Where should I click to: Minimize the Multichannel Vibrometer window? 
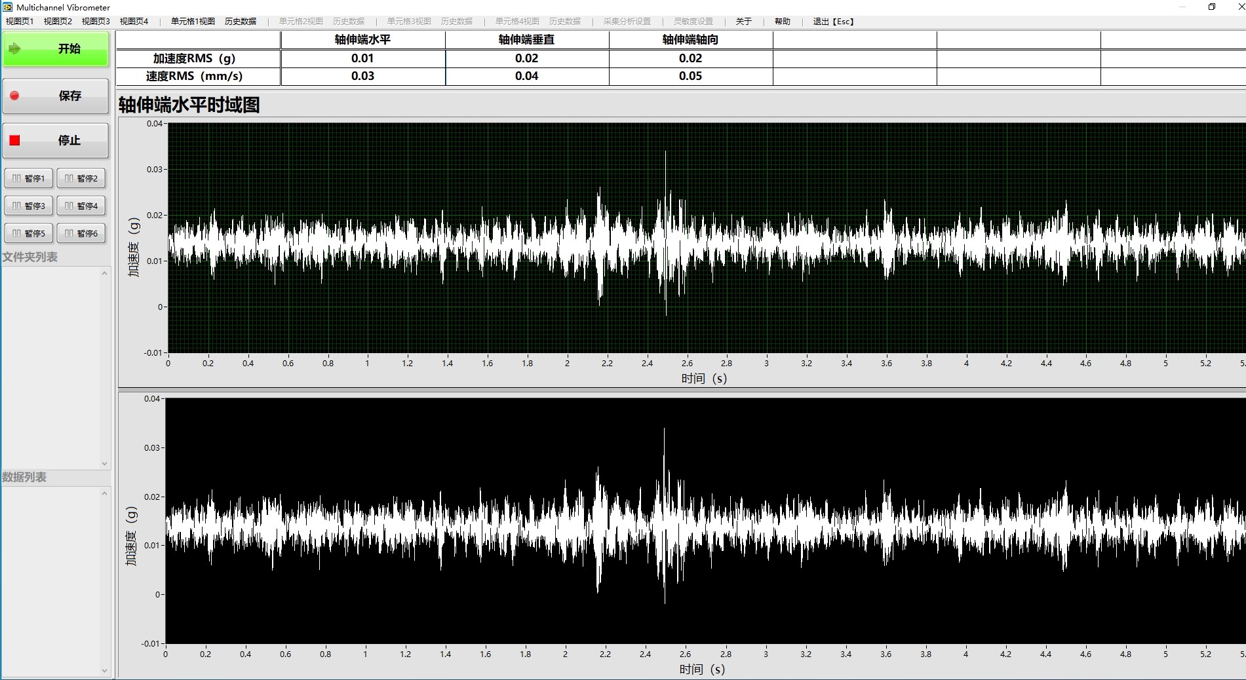click(1182, 7)
